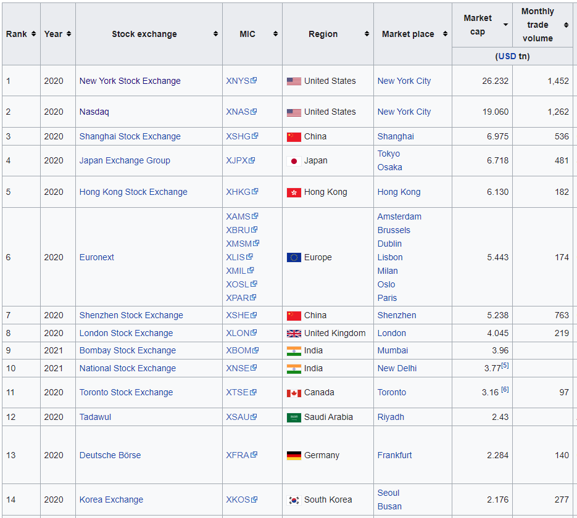Click the Canada flag icon
Screen dimensions: 577x518
294,393
